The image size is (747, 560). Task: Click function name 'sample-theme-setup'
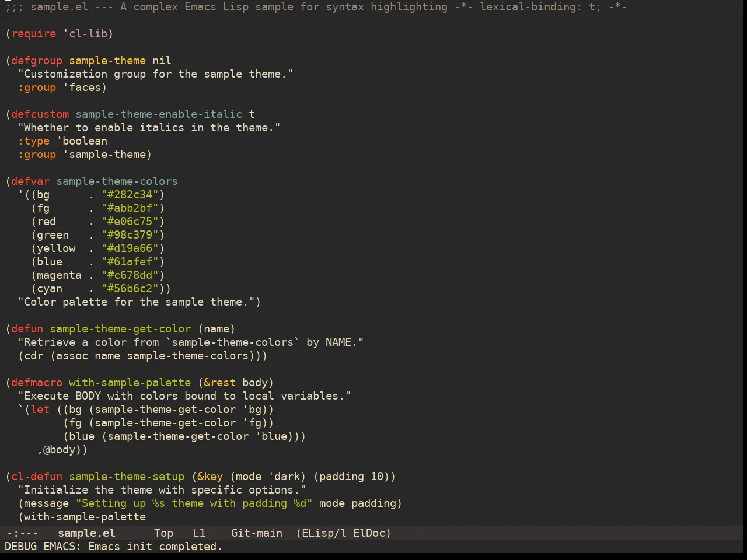(x=127, y=477)
